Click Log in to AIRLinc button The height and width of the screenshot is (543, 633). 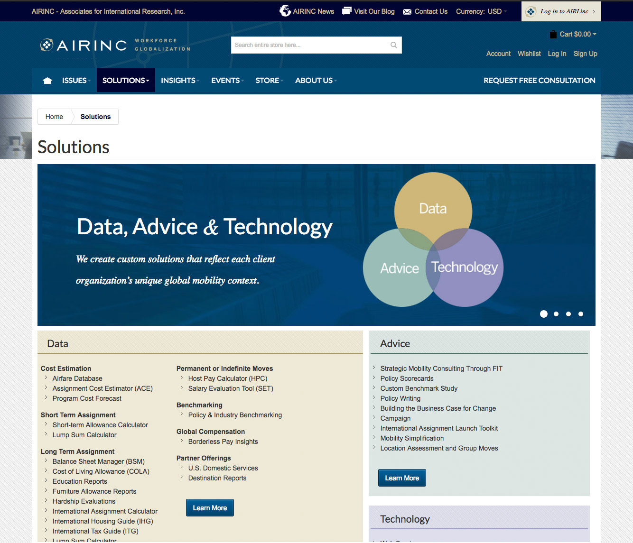561,11
